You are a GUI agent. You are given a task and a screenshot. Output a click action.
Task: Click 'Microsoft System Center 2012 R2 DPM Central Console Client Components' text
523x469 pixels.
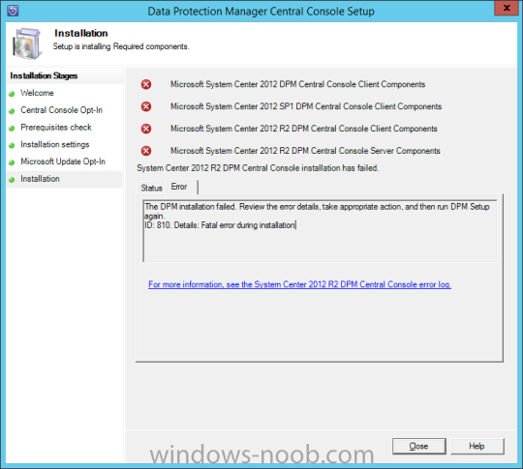pyautogui.click(x=304, y=129)
